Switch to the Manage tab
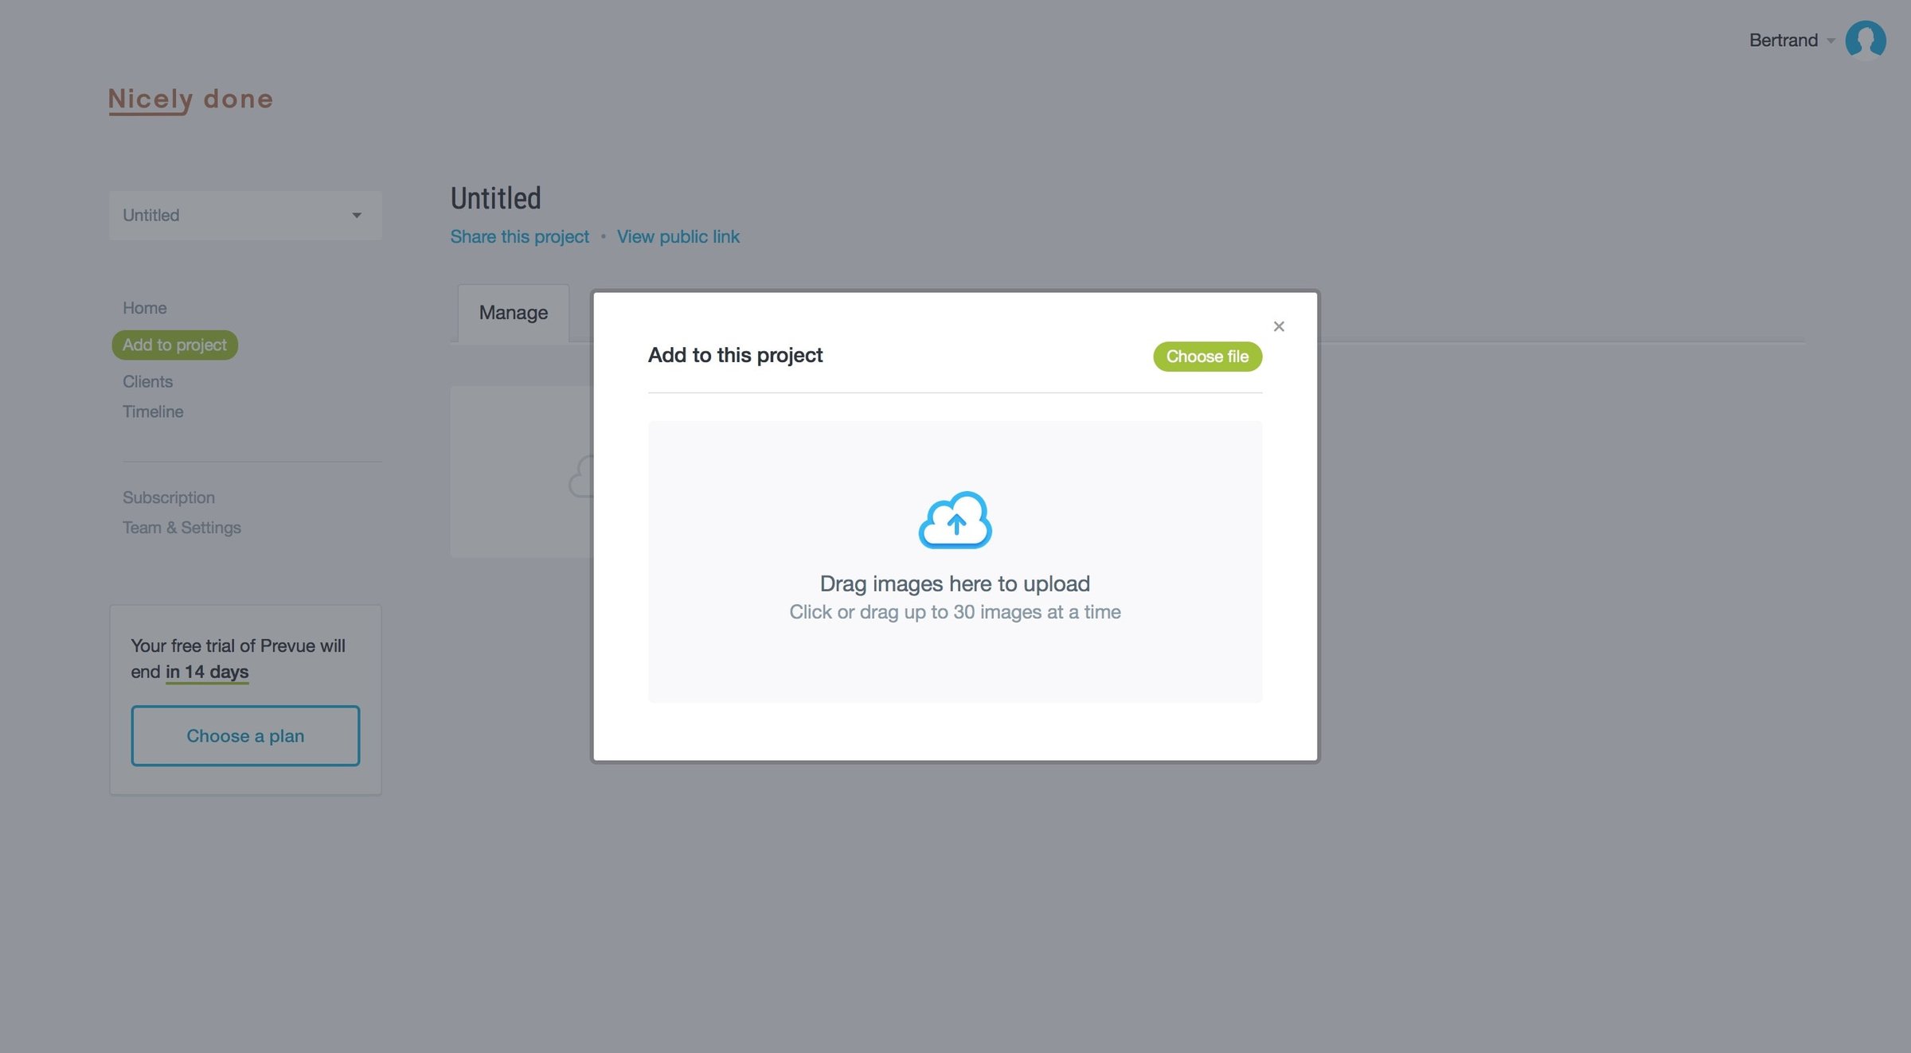 tap(514, 313)
